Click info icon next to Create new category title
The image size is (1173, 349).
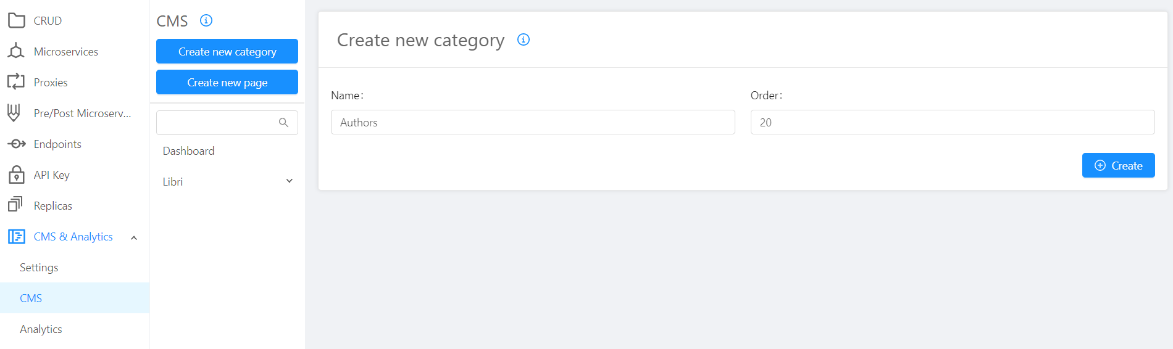[524, 39]
